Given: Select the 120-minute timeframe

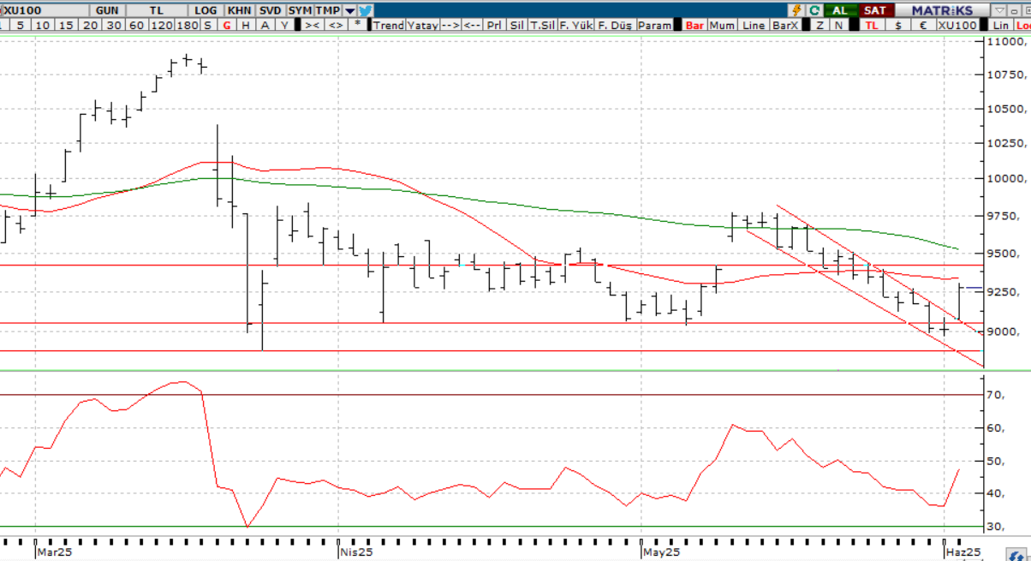Looking at the screenshot, I should point(161,26).
